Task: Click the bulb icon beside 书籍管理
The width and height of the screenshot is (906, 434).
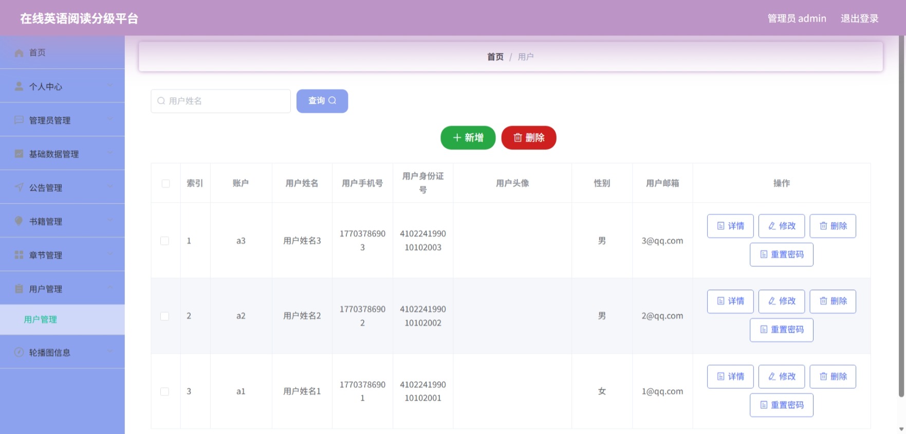Action: 19,221
